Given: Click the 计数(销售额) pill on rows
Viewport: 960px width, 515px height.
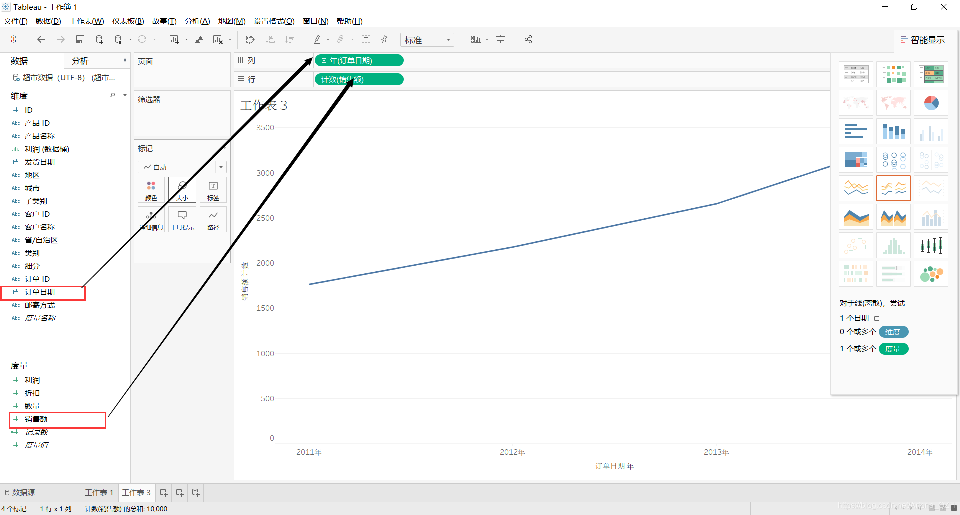Looking at the screenshot, I should tap(359, 80).
